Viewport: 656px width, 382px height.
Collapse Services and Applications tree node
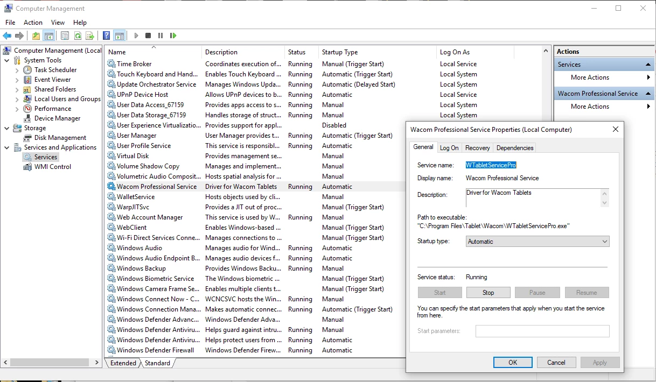pos(7,147)
